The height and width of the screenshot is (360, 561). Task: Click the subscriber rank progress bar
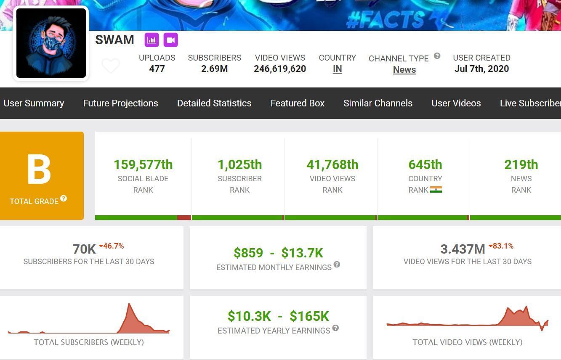click(x=238, y=217)
